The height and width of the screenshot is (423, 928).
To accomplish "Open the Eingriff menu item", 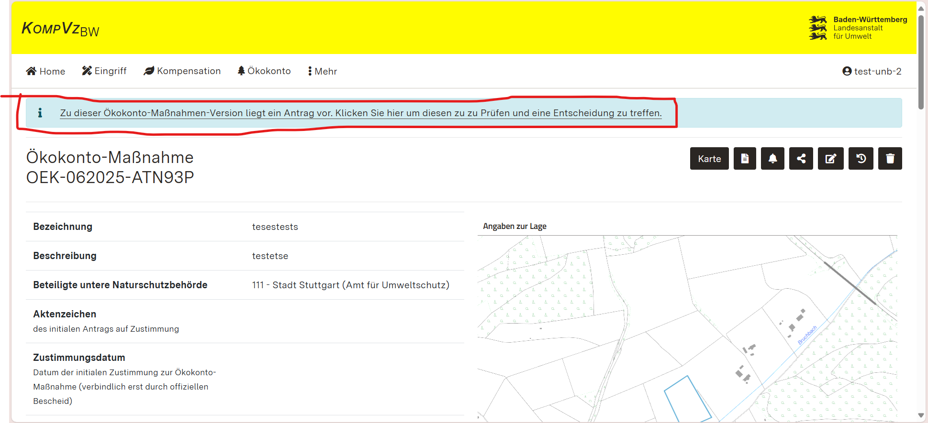I will coord(104,71).
